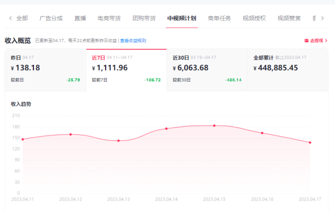
Task: Click the -25.79 change value
Action: [73, 80]
